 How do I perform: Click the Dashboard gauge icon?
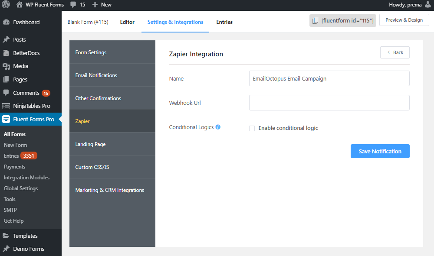(x=6, y=22)
